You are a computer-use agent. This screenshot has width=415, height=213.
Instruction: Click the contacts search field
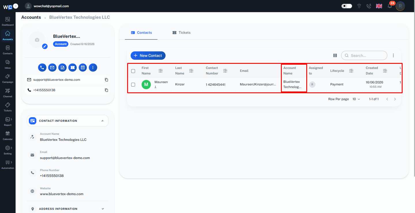pos(364,55)
